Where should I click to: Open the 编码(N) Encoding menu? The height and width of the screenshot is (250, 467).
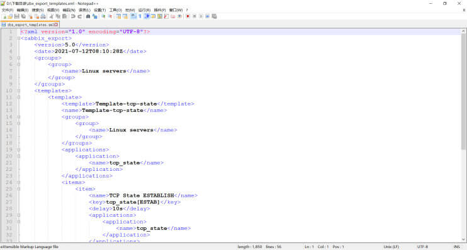pyautogui.click(x=69, y=10)
